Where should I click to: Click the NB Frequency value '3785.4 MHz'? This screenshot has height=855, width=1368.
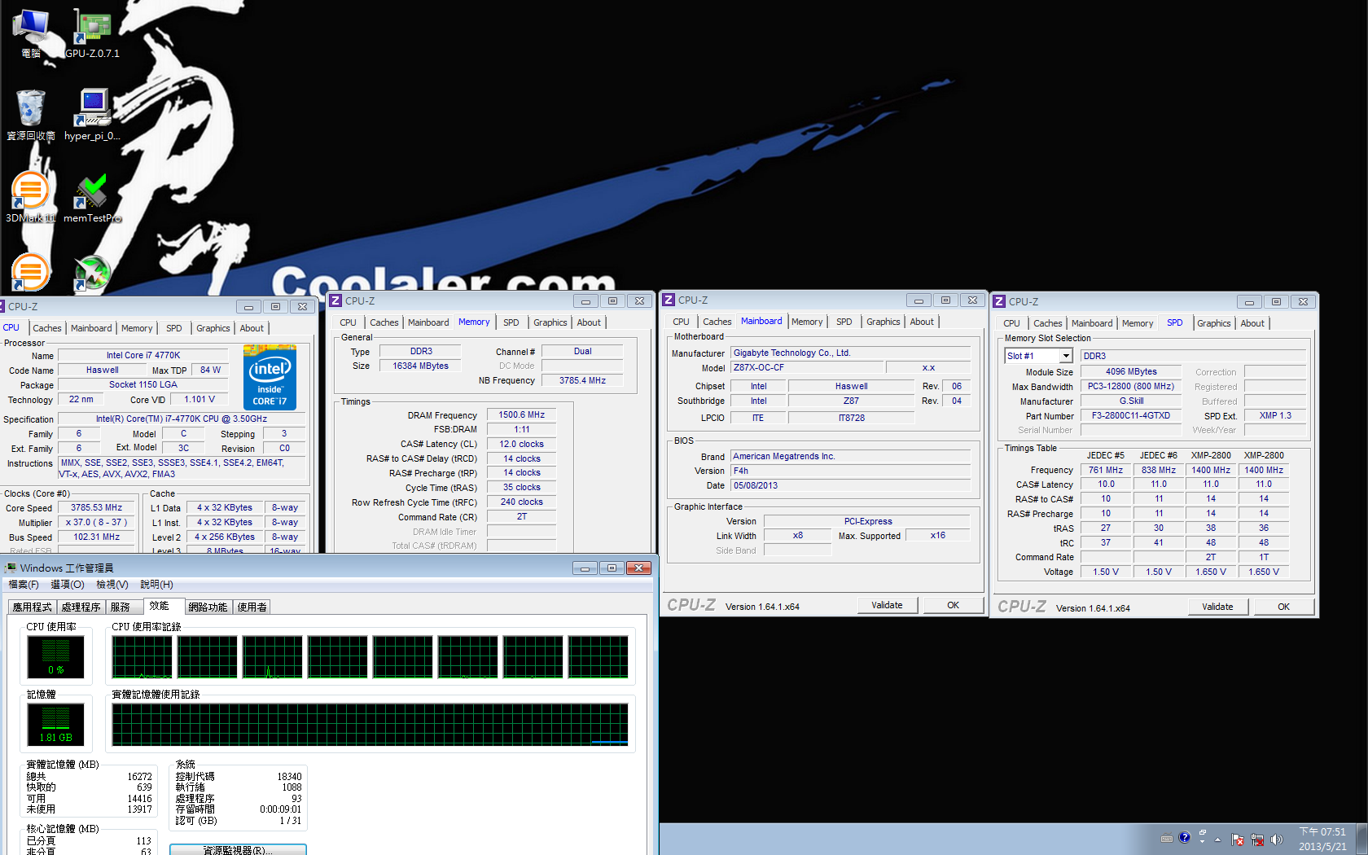582,380
